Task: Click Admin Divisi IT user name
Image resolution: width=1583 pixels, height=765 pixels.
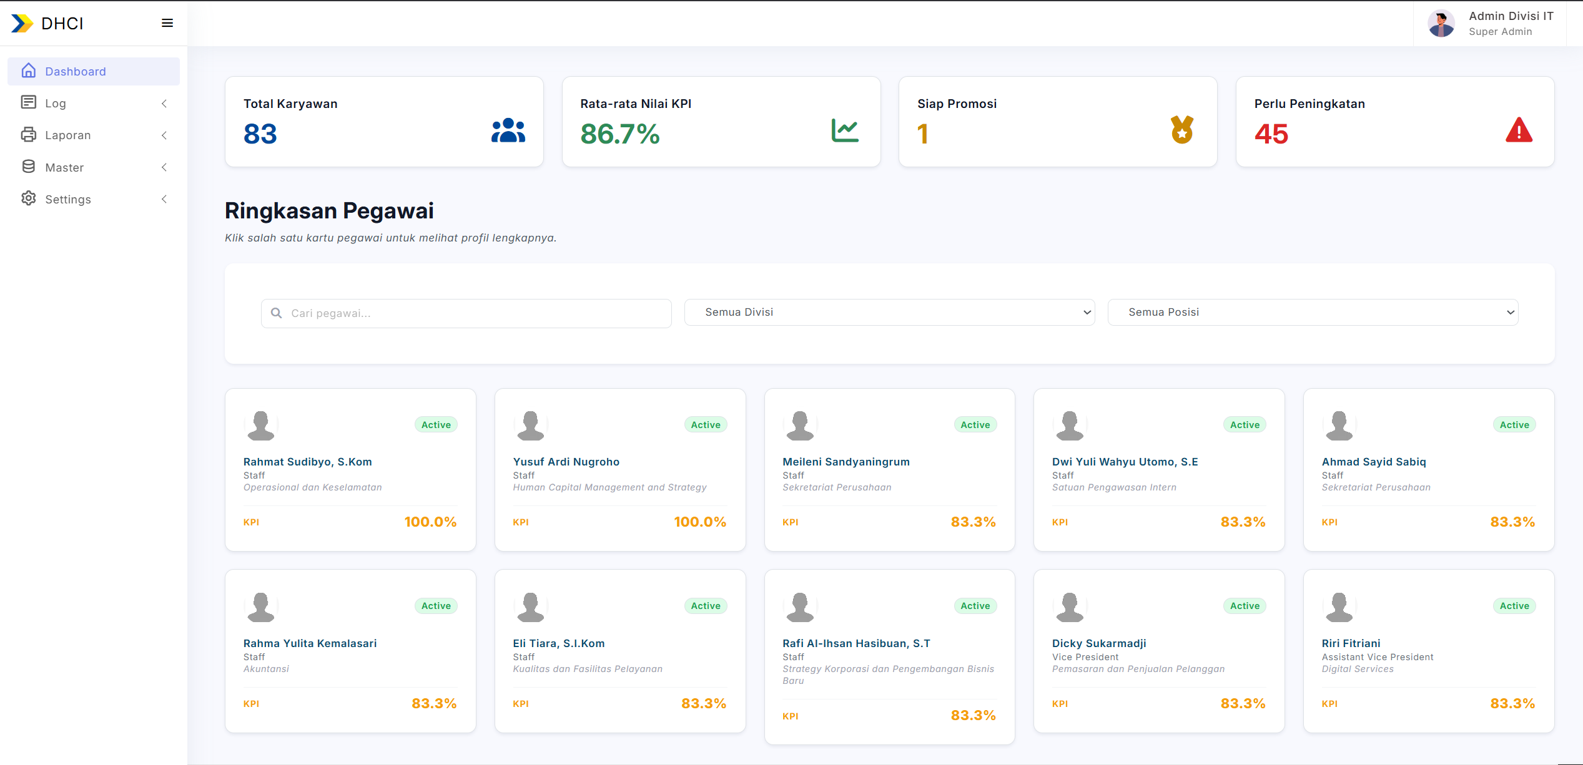Action: point(1511,16)
